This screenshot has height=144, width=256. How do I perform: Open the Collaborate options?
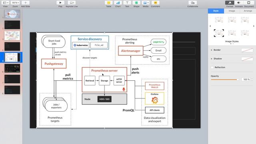click(193, 3)
